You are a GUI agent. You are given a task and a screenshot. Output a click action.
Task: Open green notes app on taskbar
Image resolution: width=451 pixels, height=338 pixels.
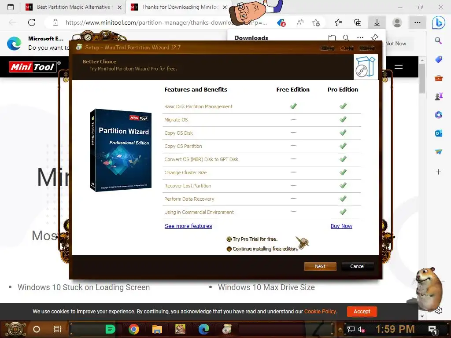(x=110, y=329)
